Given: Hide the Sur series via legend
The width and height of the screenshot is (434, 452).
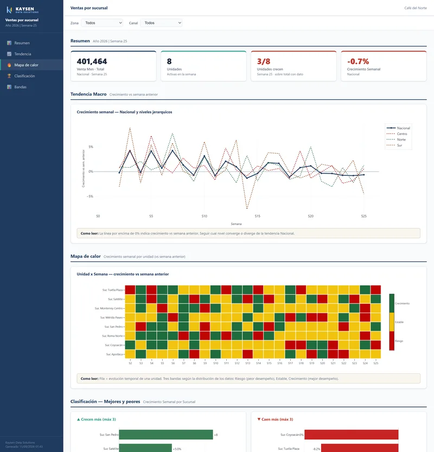Looking at the screenshot, I should [x=394, y=145].
